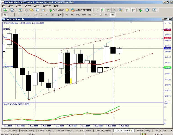This screenshot has height=135, width=173.
Task: Switch to the XAUUSD,Weekly chart tab
Action: pyautogui.click(x=63, y=131)
